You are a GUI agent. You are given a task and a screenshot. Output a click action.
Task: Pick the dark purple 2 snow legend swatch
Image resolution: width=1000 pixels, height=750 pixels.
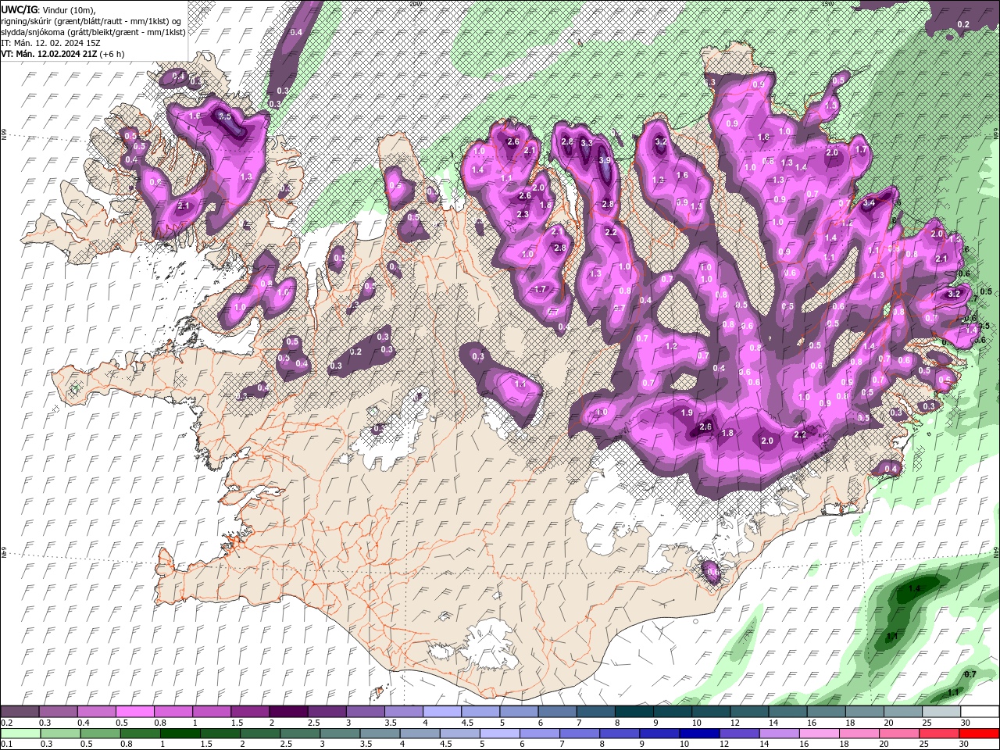point(287,712)
